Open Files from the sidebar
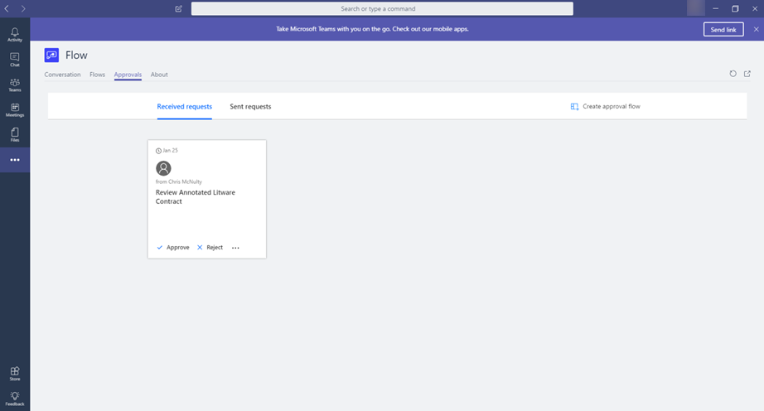Screen dimensions: 764x411 (x=15, y=134)
